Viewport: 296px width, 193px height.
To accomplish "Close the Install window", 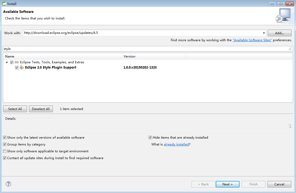I will coord(290,4).
